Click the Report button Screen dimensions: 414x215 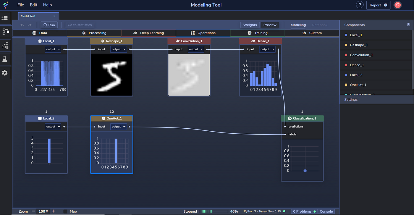tap(378, 5)
